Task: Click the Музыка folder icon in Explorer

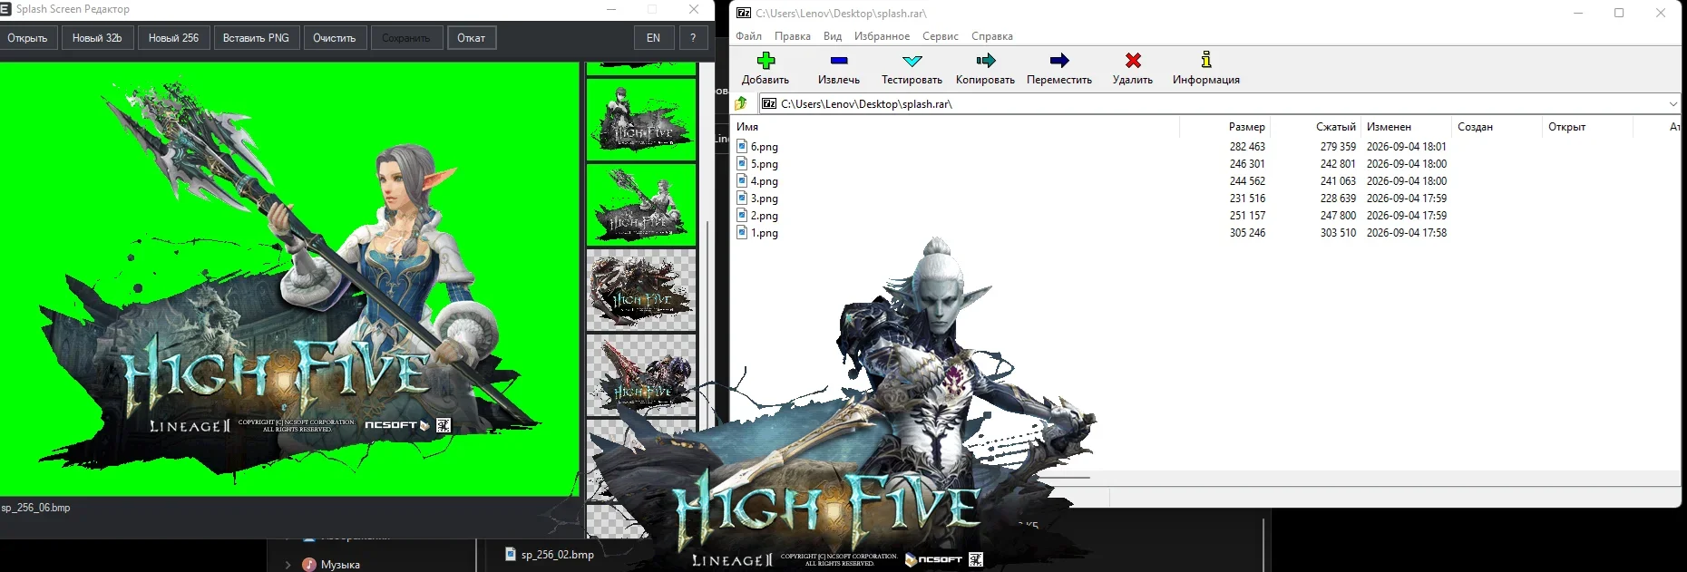Action: [x=309, y=564]
